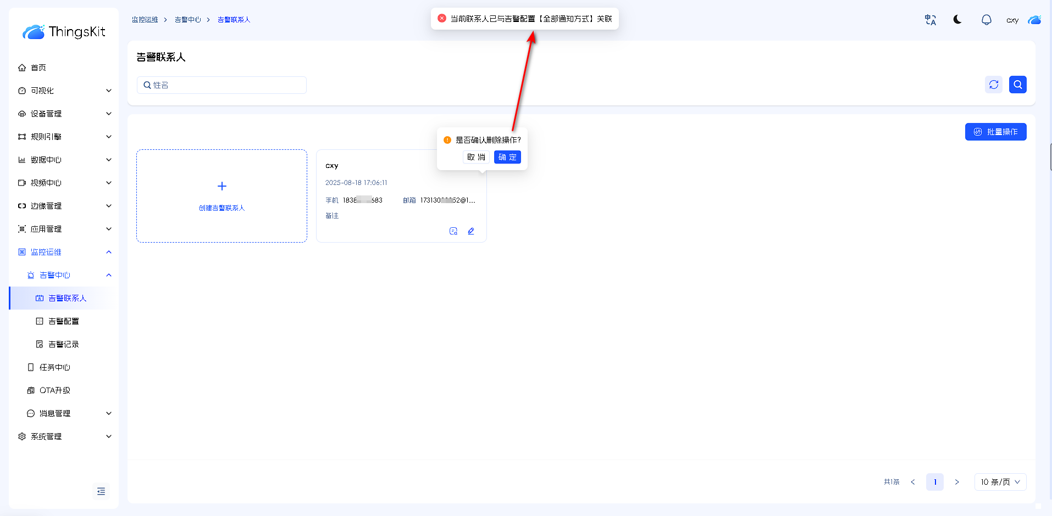Expand the 规则引擎 menu
1052x516 pixels.
[x=64, y=137]
